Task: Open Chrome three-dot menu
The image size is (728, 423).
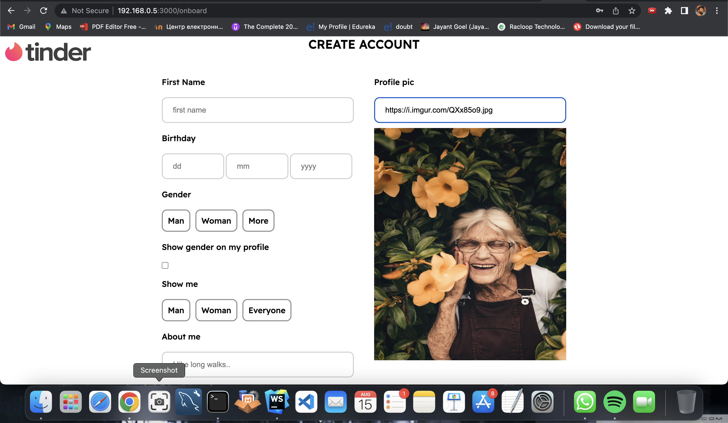Action: point(717,11)
